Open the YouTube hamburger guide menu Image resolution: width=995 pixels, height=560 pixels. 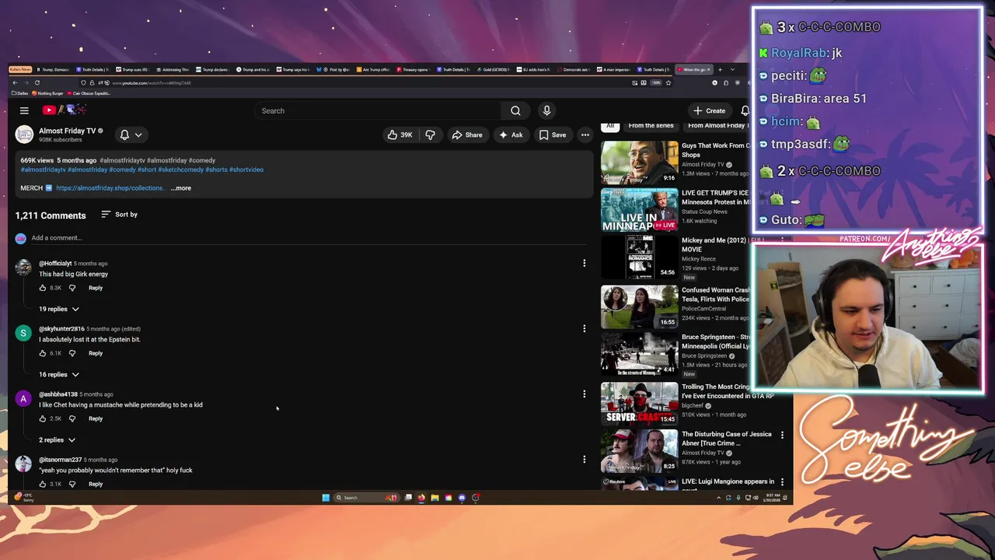coord(24,110)
